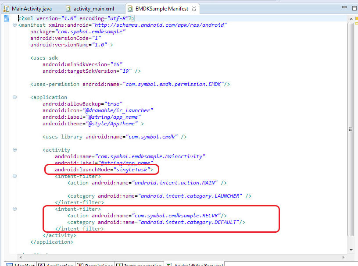Click the manifest icon on EMDKSample Manifest tab

[x=131, y=9]
